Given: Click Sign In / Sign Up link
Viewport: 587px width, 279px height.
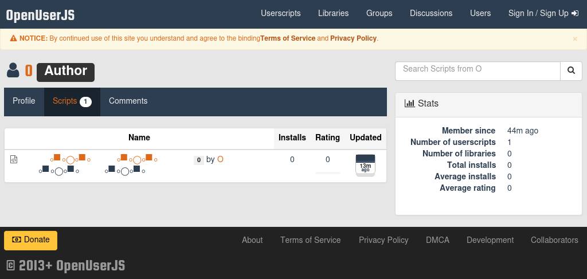Looking at the screenshot, I should tap(543, 13).
